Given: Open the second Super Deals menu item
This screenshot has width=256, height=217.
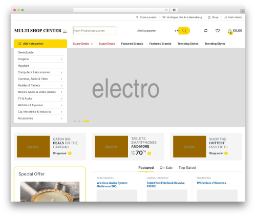Looking at the screenshot, I should (x=107, y=44).
